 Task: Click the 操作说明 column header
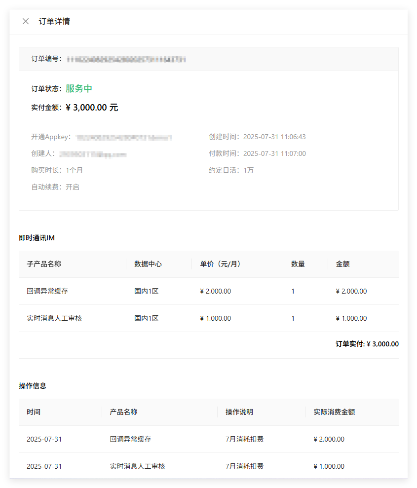239,412
